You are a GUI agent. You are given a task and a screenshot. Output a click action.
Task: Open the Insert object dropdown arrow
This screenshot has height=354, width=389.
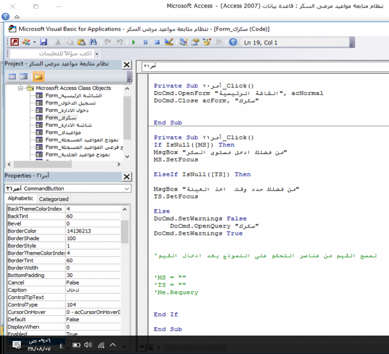34,42
